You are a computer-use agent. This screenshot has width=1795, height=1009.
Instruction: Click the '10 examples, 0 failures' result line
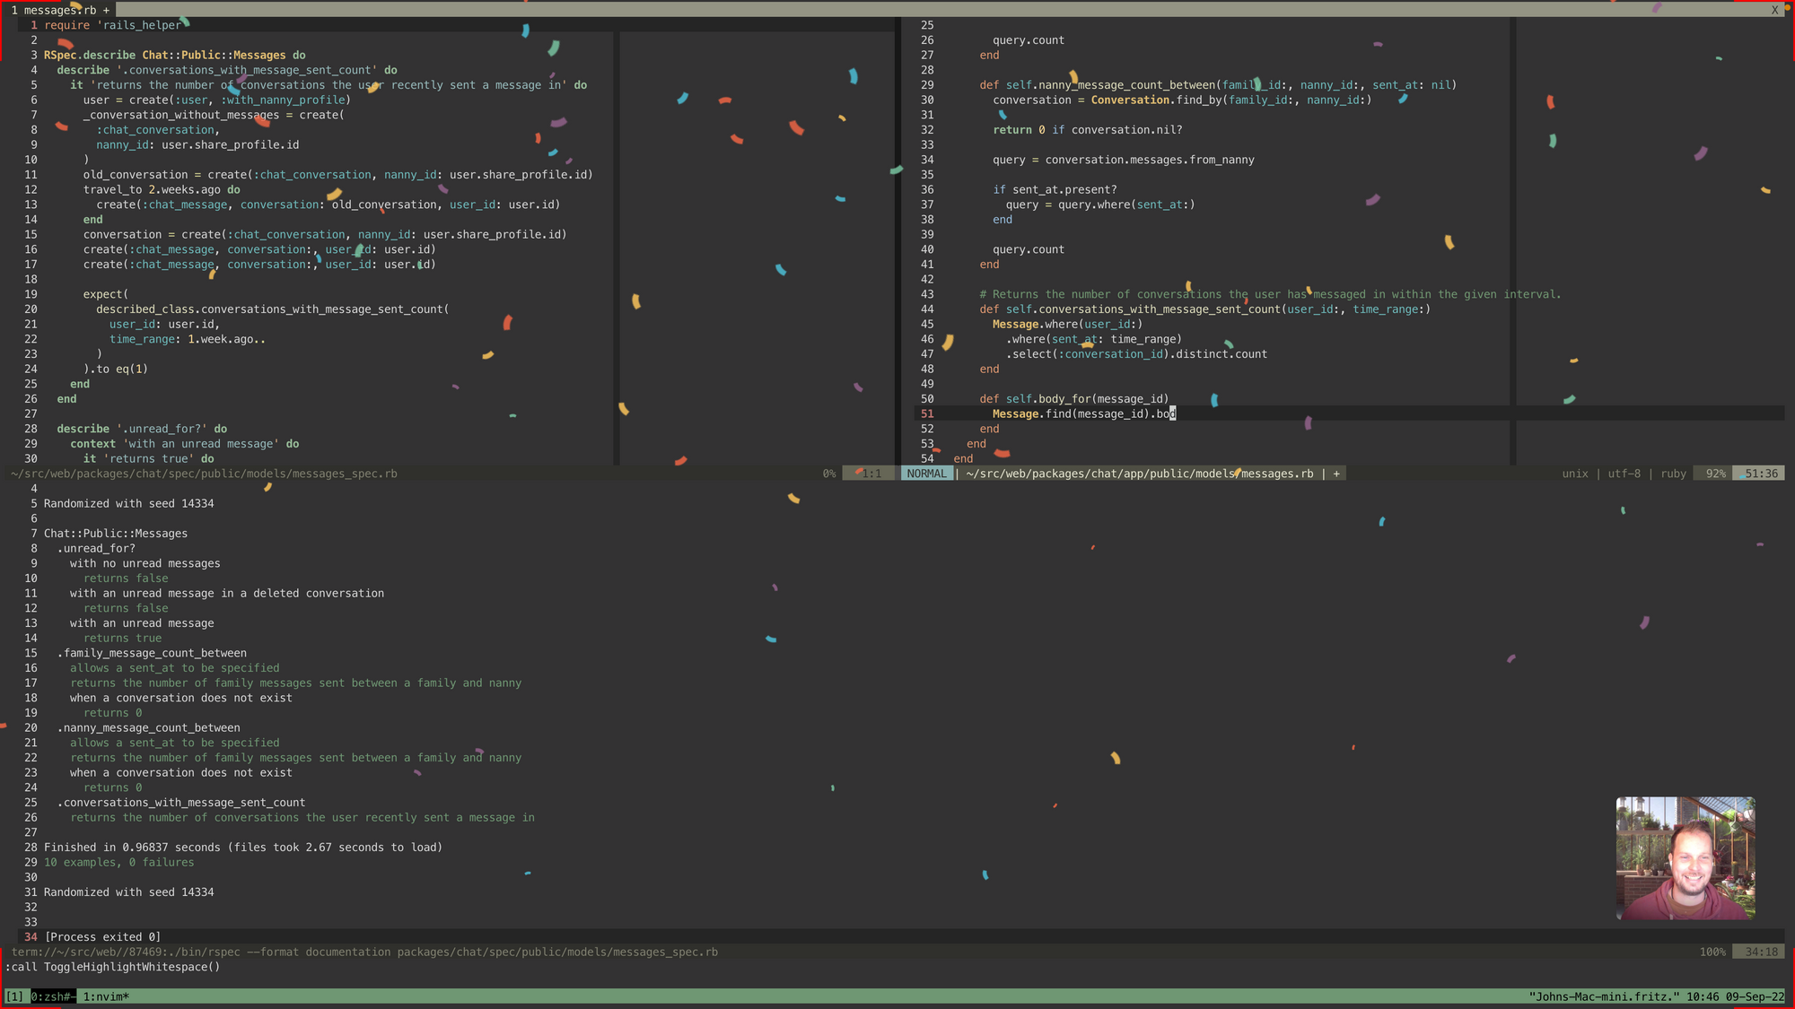point(118,862)
